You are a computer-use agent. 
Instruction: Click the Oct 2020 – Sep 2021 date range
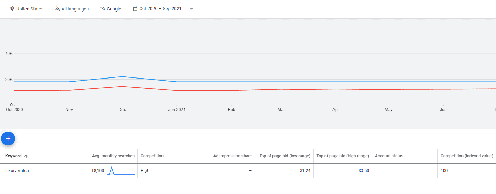160,9
